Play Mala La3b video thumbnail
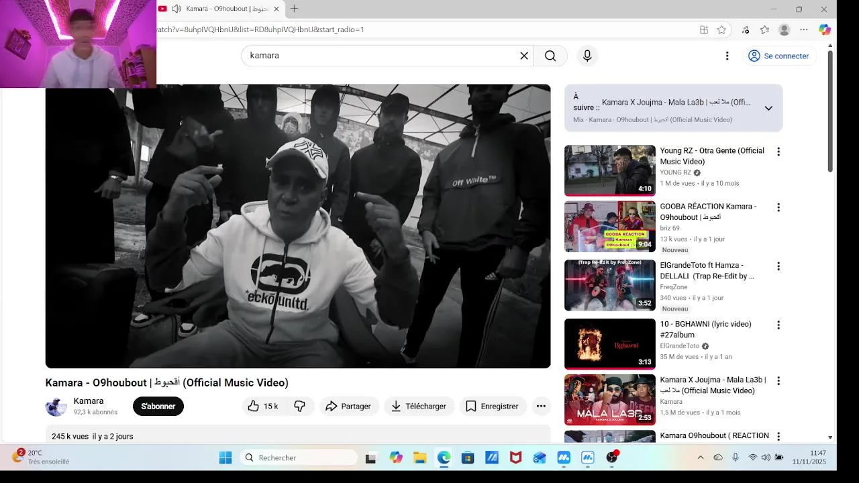 point(610,400)
